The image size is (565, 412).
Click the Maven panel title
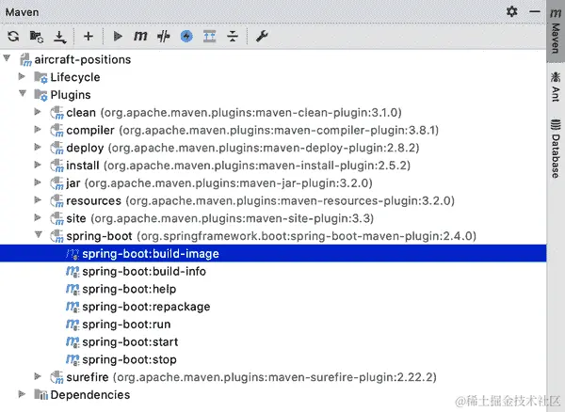(x=22, y=12)
